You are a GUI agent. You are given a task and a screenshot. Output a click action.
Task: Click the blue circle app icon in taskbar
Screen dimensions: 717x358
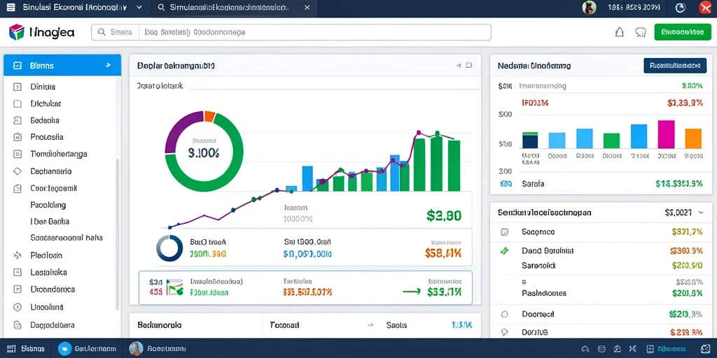pos(65,349)
